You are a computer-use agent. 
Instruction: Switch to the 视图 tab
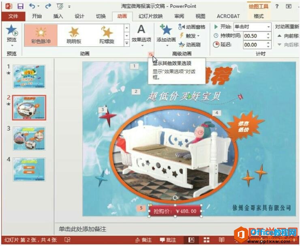click(200, 16)
